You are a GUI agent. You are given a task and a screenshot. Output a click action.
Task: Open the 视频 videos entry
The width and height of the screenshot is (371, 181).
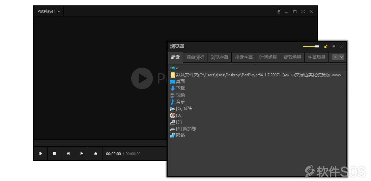(x=257, y=95)
